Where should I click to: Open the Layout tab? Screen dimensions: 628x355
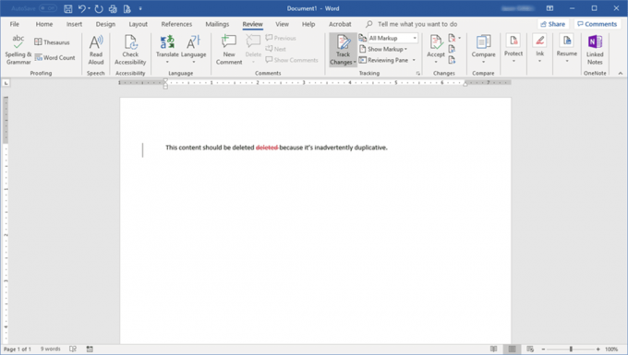coord(139,24)
